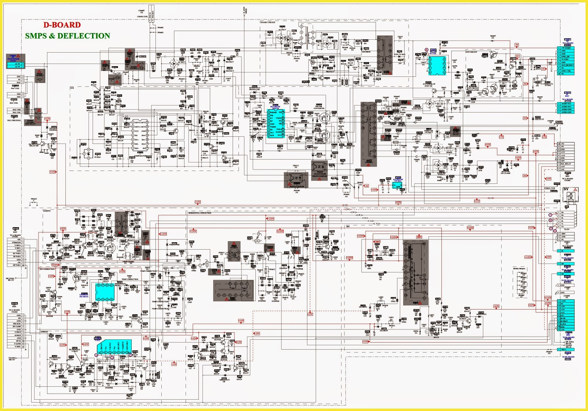
Task: Click the cyan V-OUT IC block
Action: click(x=114, y=347)
